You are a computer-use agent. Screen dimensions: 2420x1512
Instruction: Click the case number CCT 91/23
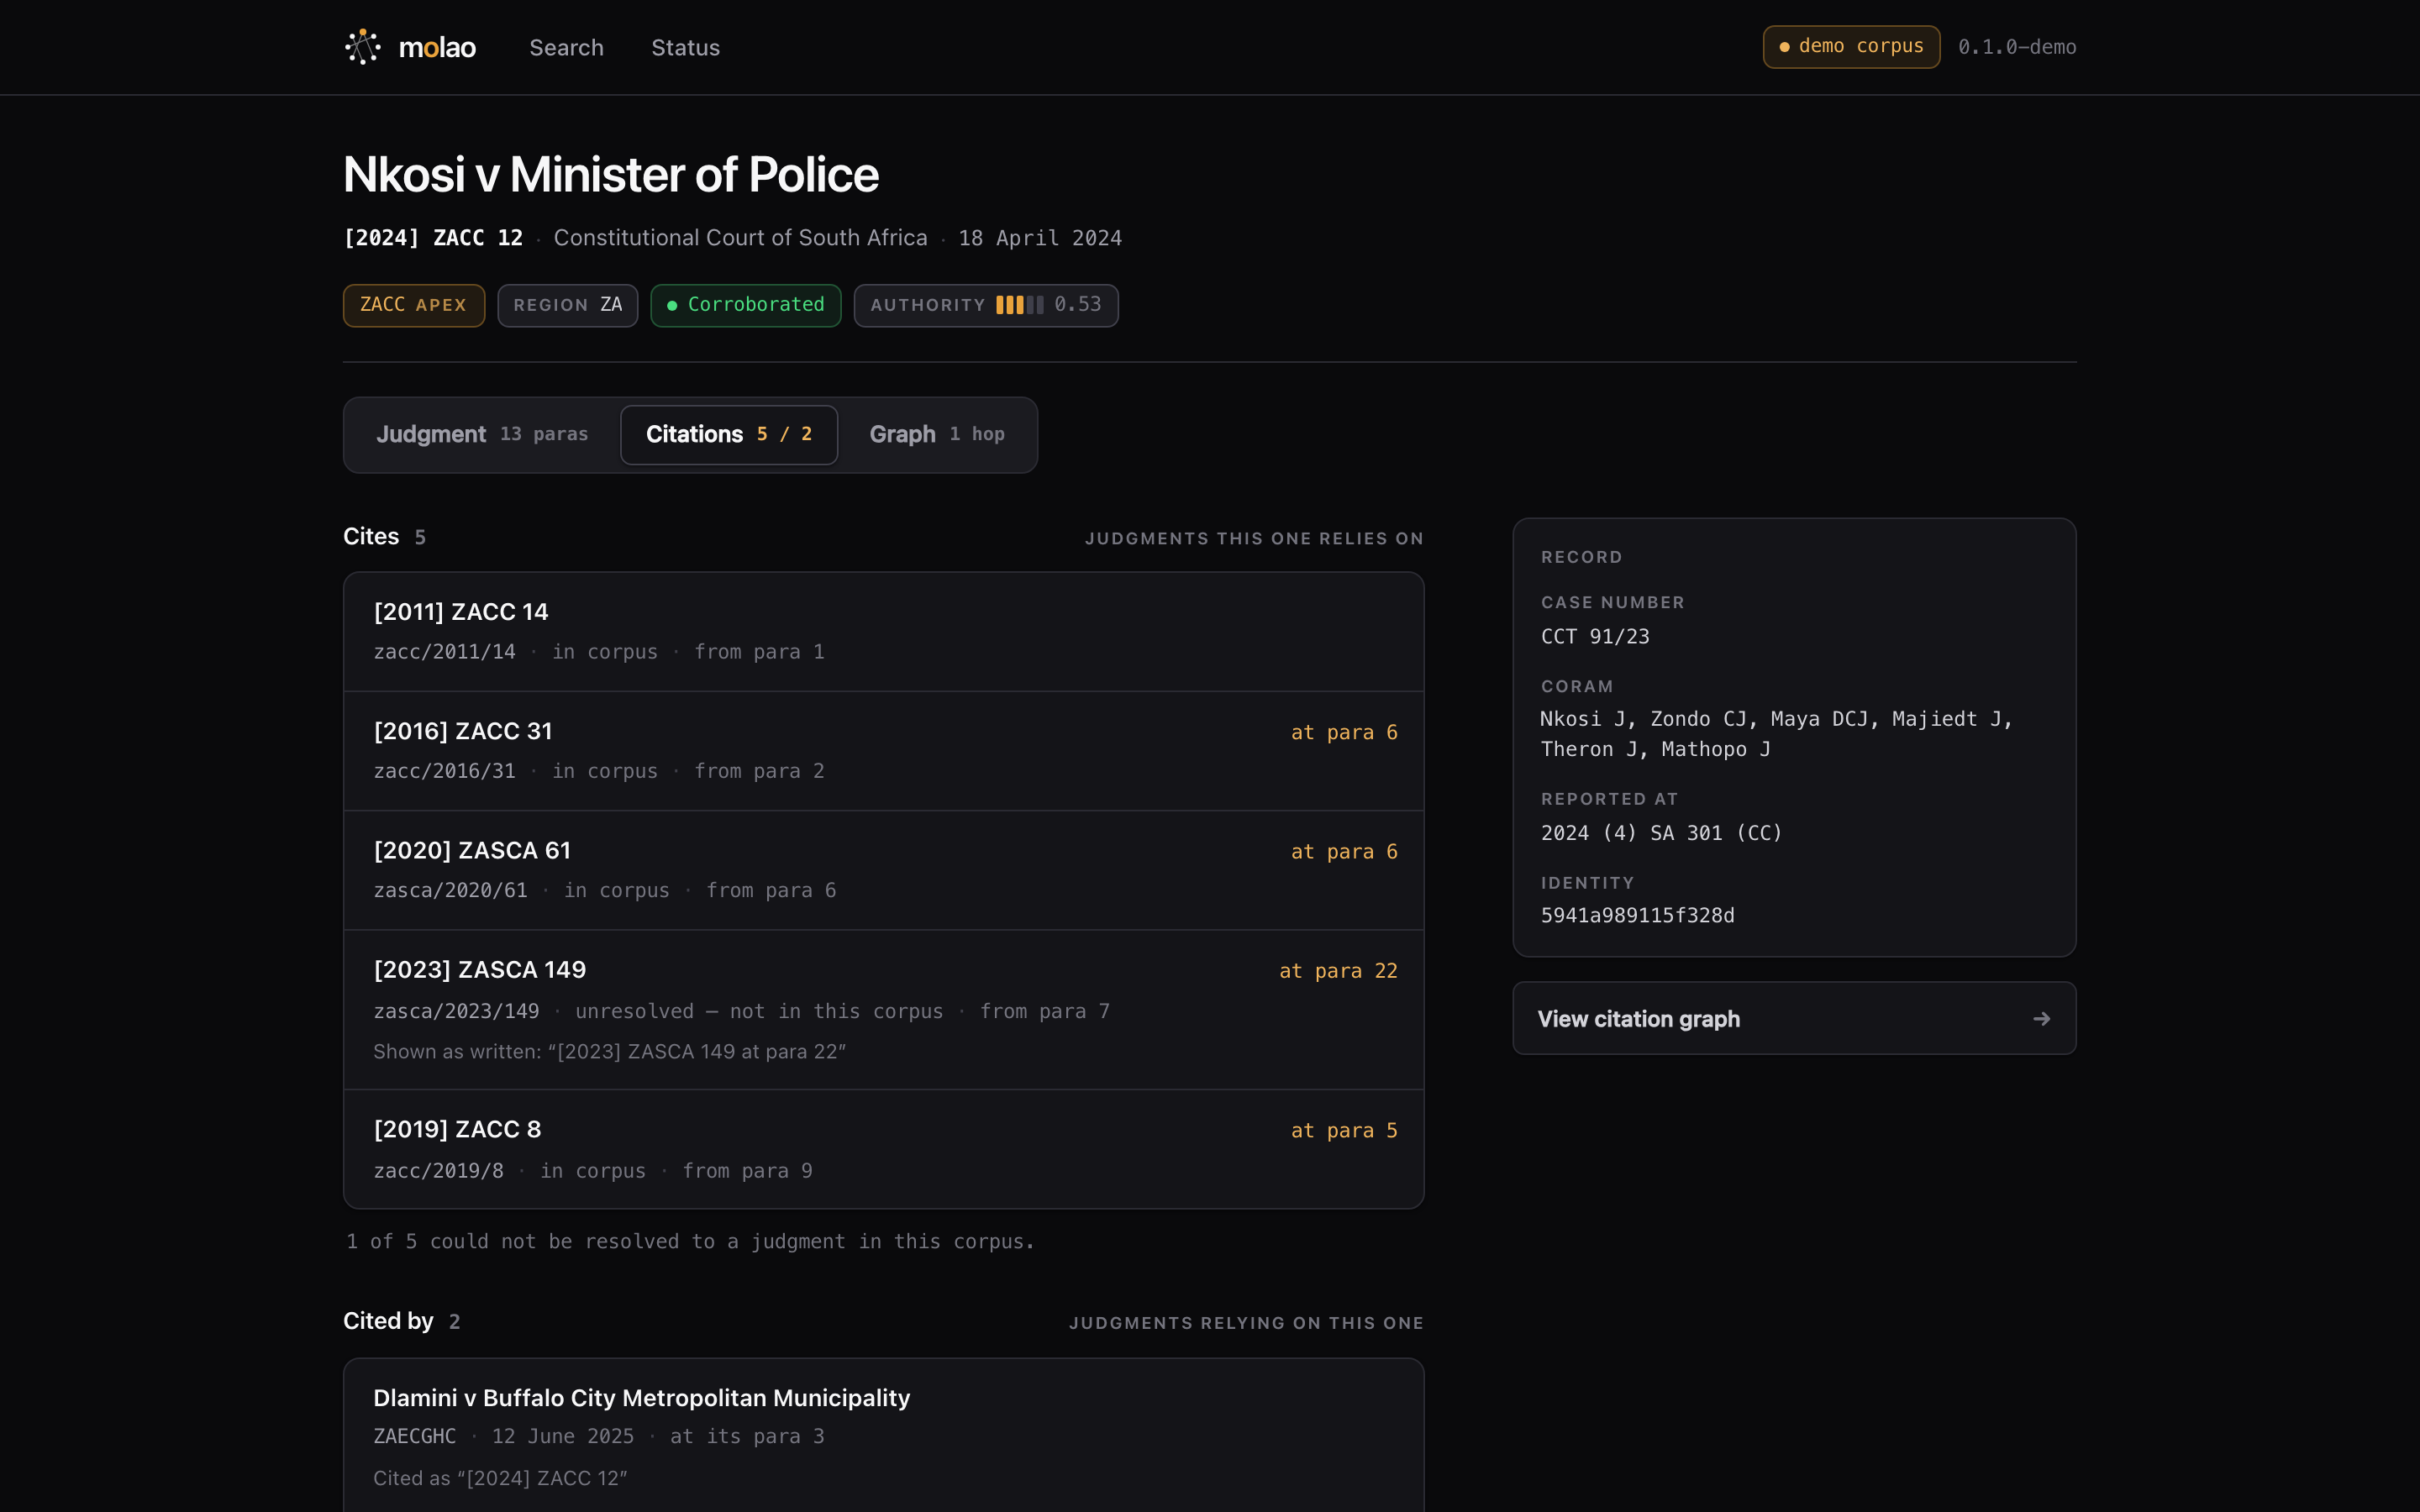coord(1595,636)
